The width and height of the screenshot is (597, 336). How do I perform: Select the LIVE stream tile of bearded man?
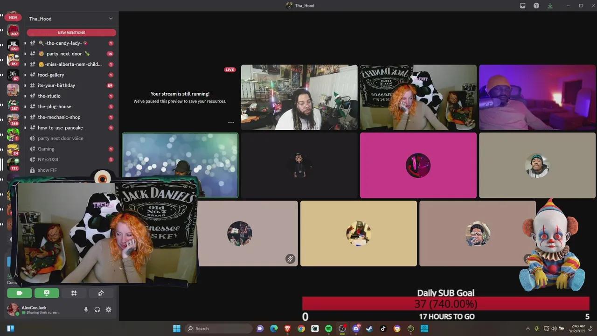(x=299, y=97)
